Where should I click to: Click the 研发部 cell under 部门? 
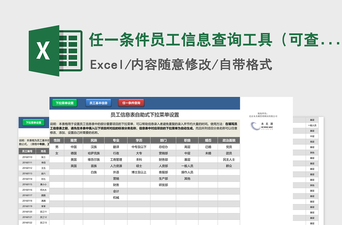163,185
